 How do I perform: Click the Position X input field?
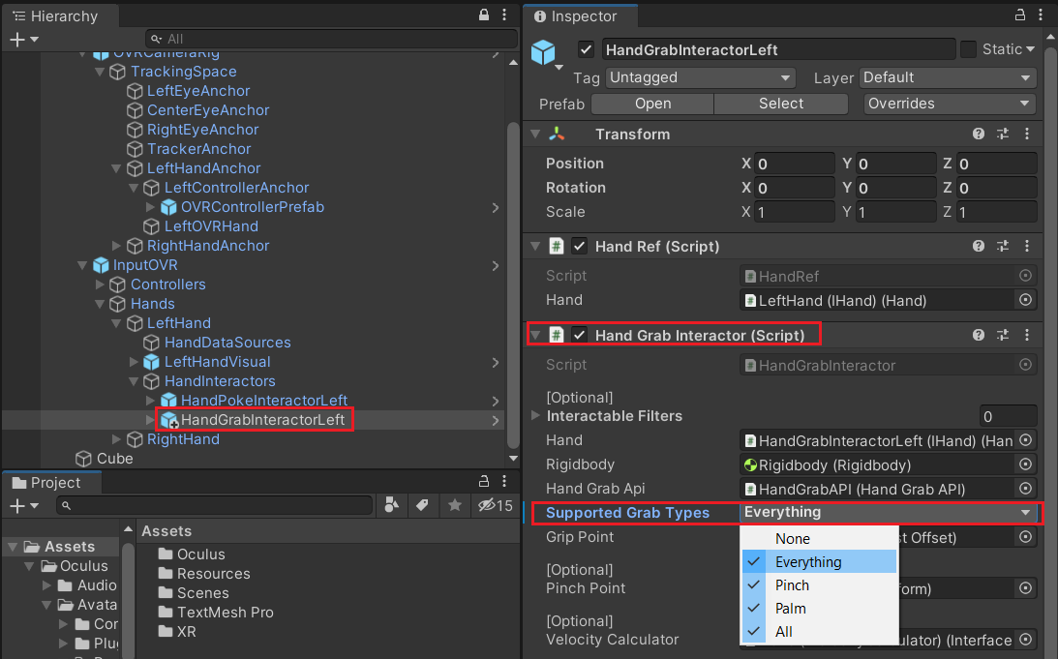pos(794,164)
